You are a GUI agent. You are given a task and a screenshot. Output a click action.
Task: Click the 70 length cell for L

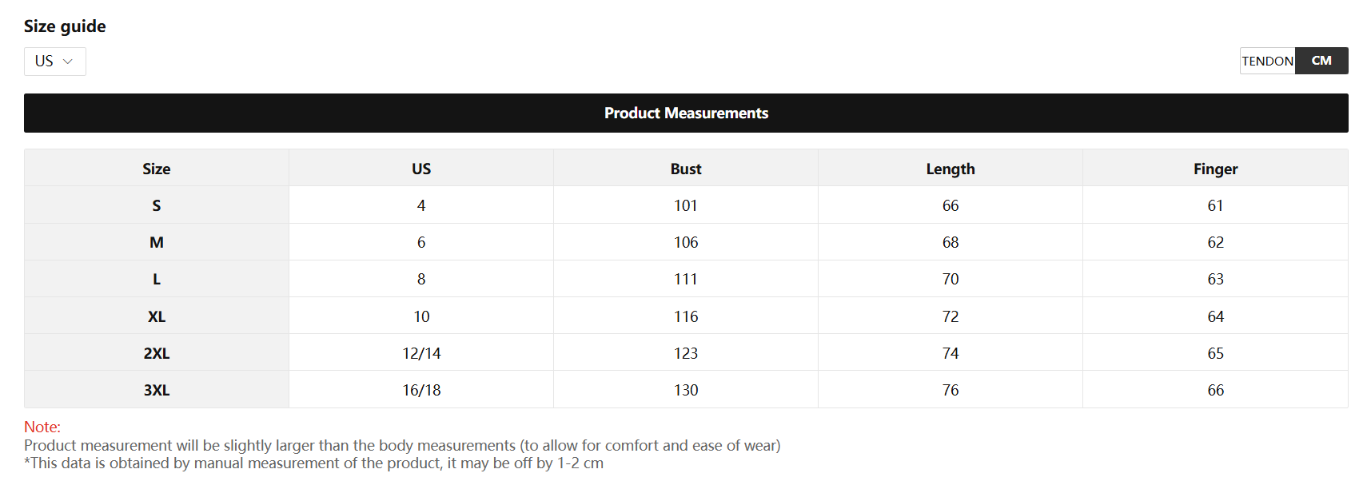tap(951, 279)
